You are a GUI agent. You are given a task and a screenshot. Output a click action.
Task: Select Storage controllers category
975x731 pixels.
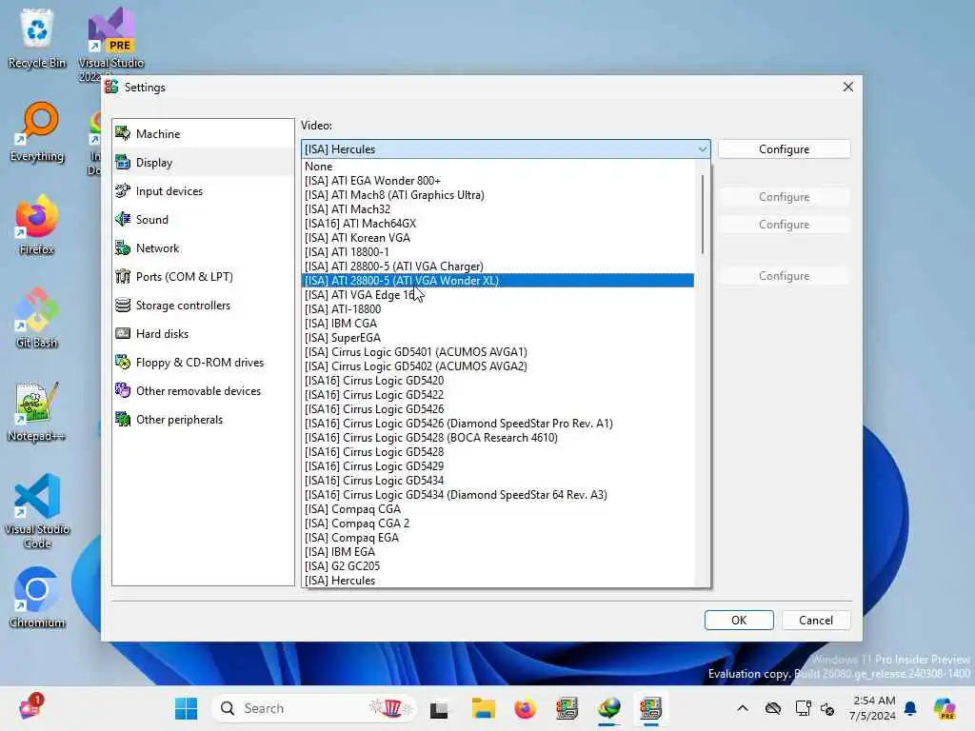pos(203,306)
